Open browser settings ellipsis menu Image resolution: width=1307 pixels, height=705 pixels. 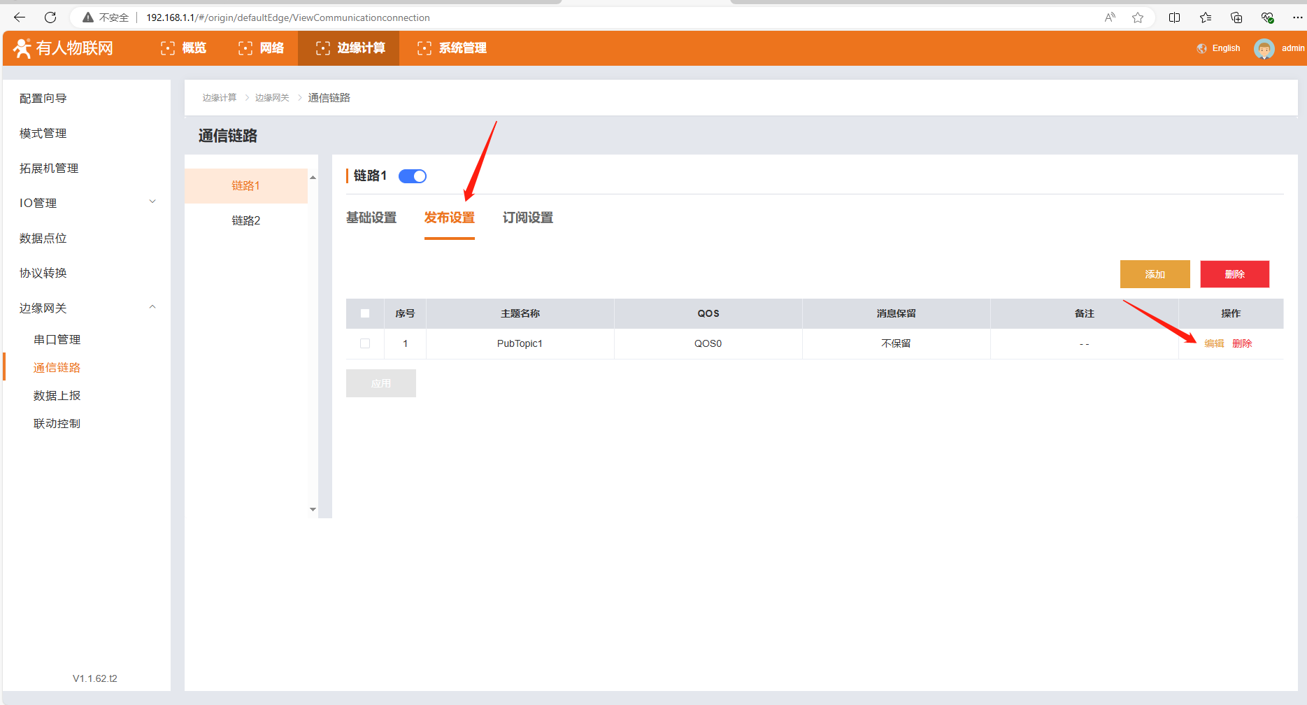tap(1297, 17)
